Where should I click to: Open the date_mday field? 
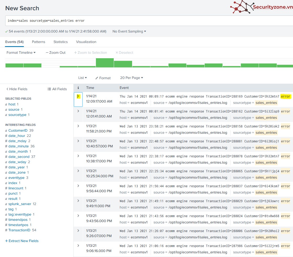click(x=17, y=141)
